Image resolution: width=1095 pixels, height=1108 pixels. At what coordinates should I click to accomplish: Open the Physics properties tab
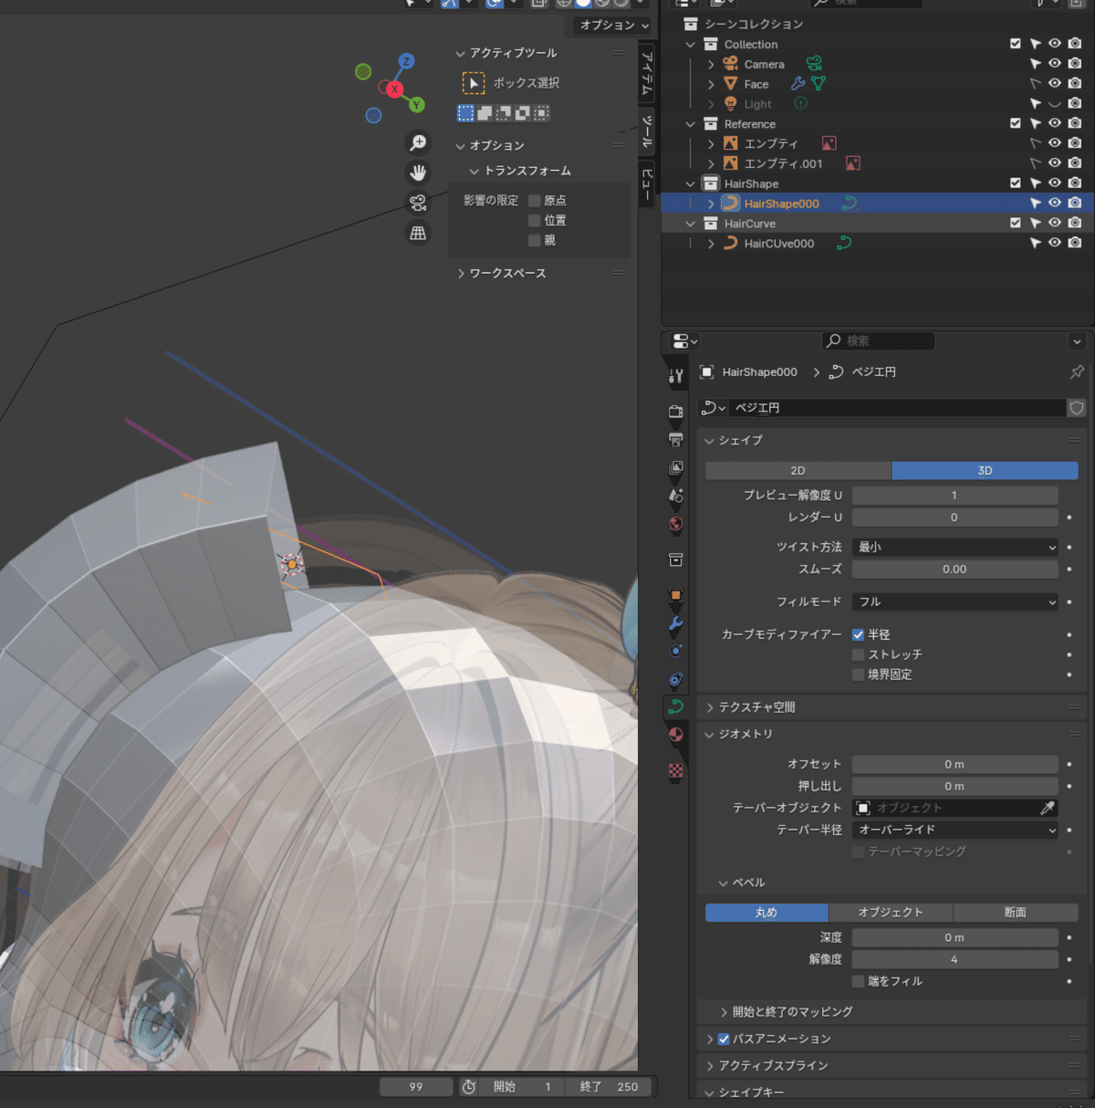(675, 652)
